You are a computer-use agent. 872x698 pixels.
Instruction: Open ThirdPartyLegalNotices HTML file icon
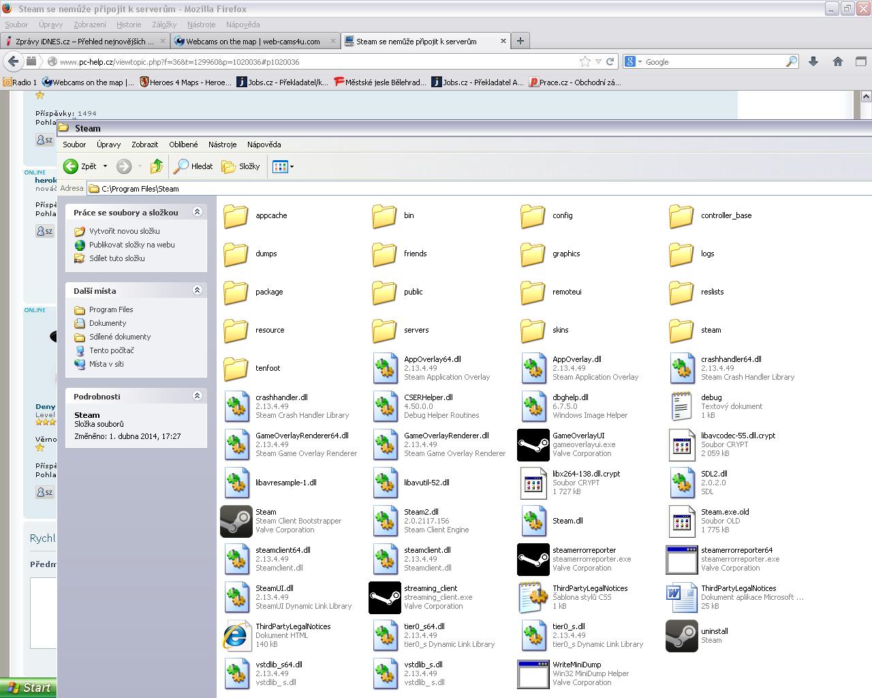click(236, 635)
